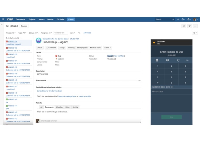Click the Save as button
The width and height of the screenshot is (200, 142).
coord(24,26)
